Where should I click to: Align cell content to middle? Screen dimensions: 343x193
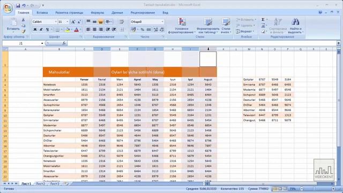point(94,21)
